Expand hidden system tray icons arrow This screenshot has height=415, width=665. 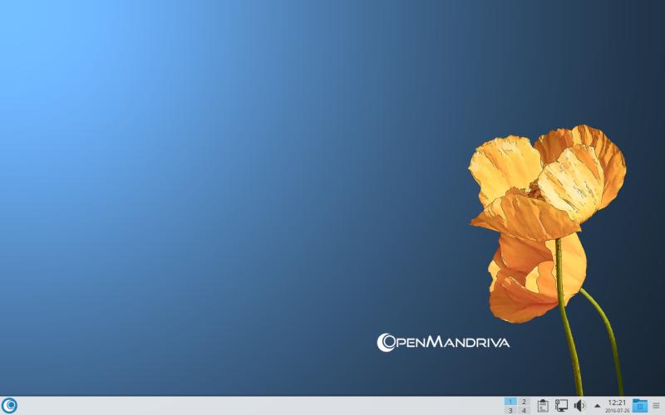pos(597,406)
